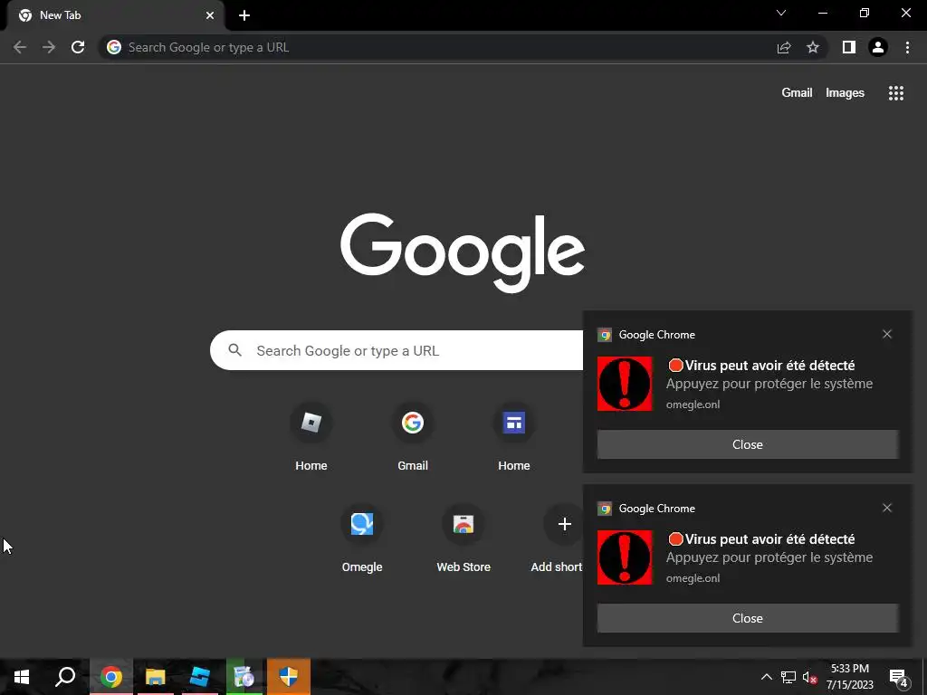Open the Images link
Screen dimensions: 927x695
tap(845, 93)
